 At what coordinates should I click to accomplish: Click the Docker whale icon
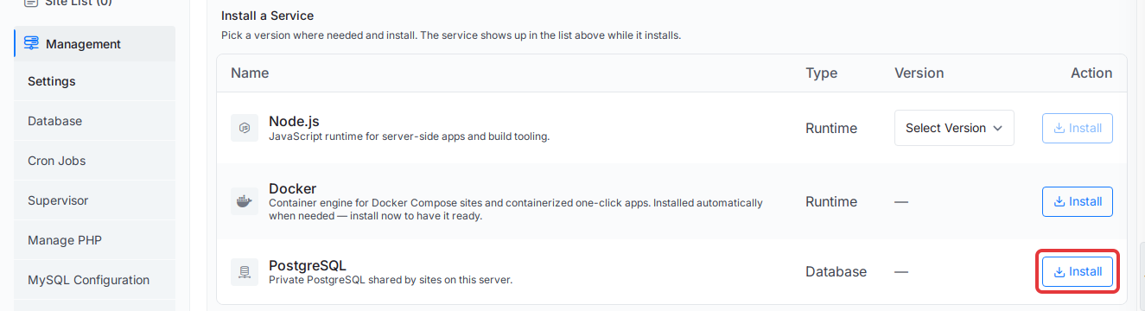click(x=245, y=201)
